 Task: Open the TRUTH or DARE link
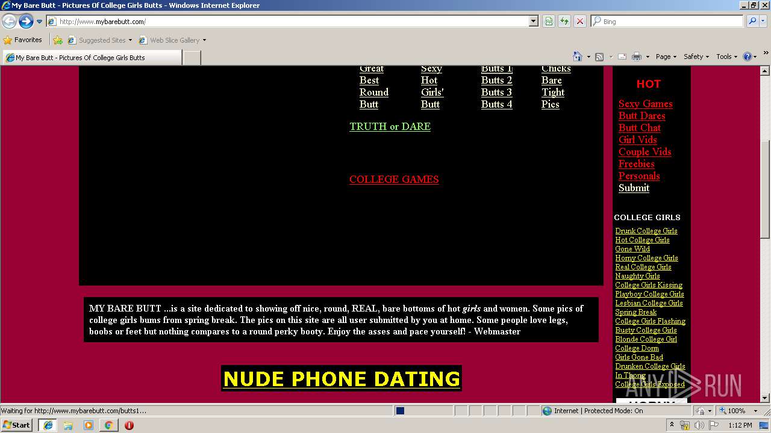pyautogui.click(x=390, y=126)
